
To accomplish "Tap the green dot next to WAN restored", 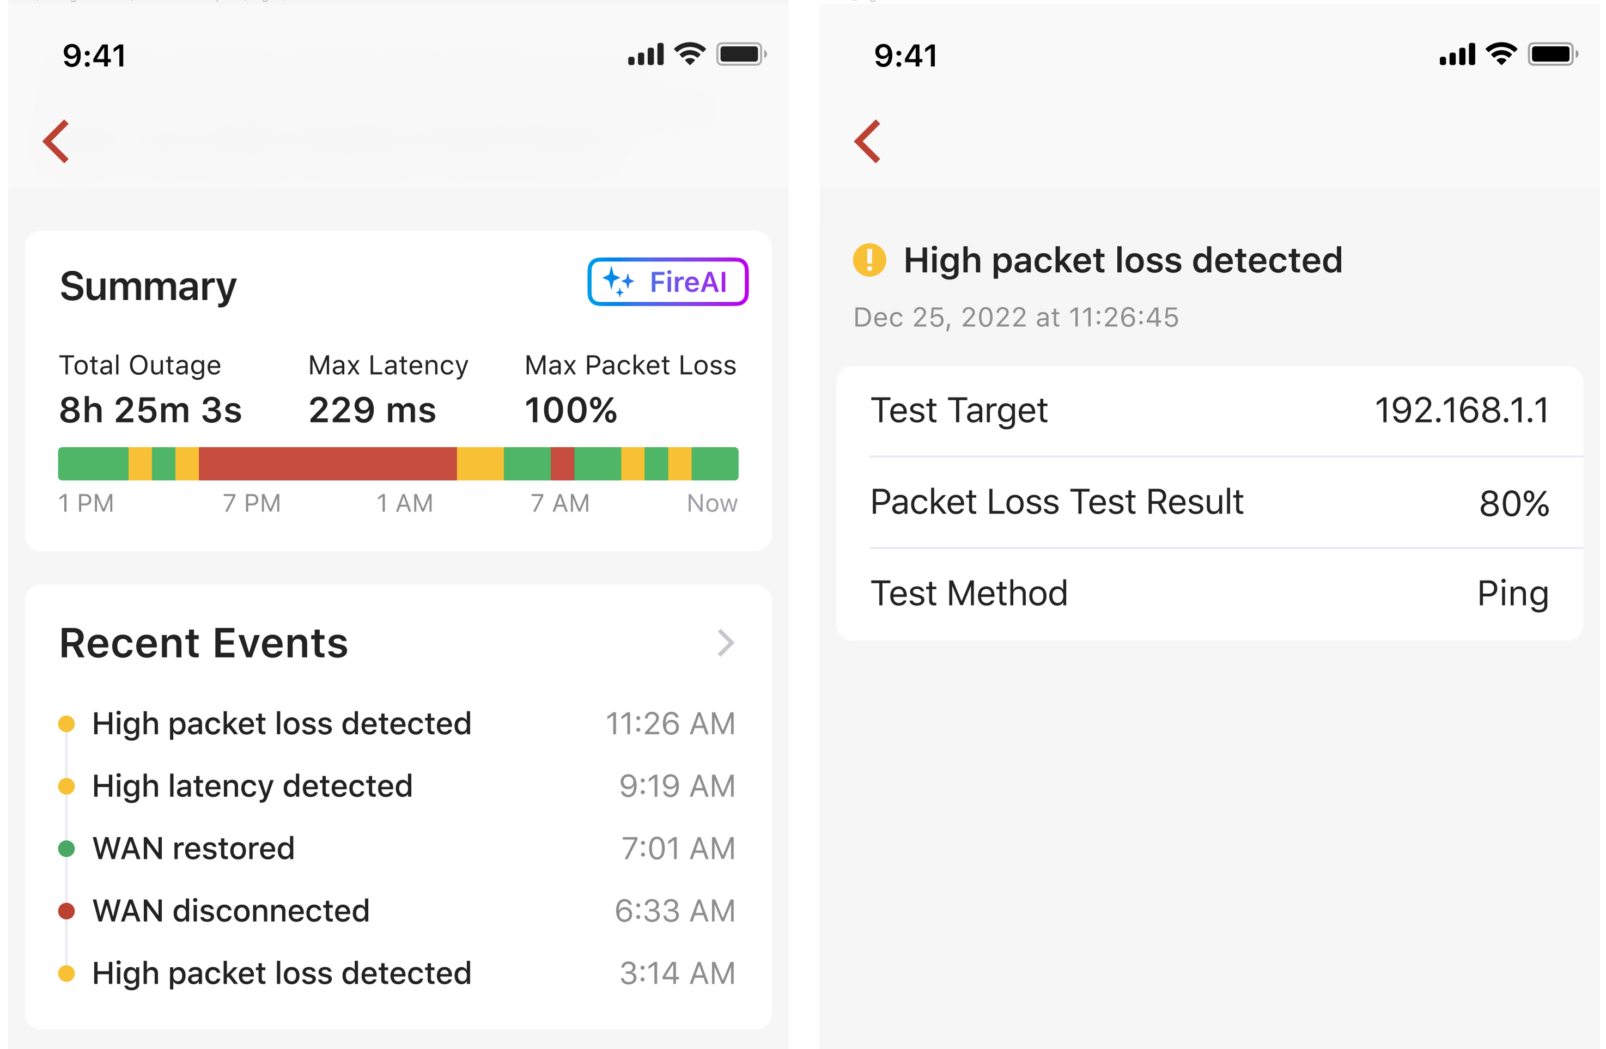I will click(66, 849).
